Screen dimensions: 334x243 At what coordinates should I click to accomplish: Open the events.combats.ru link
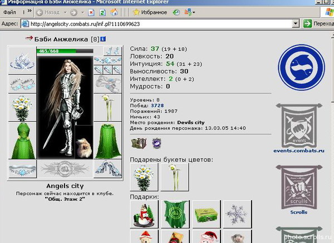point(299,151)
